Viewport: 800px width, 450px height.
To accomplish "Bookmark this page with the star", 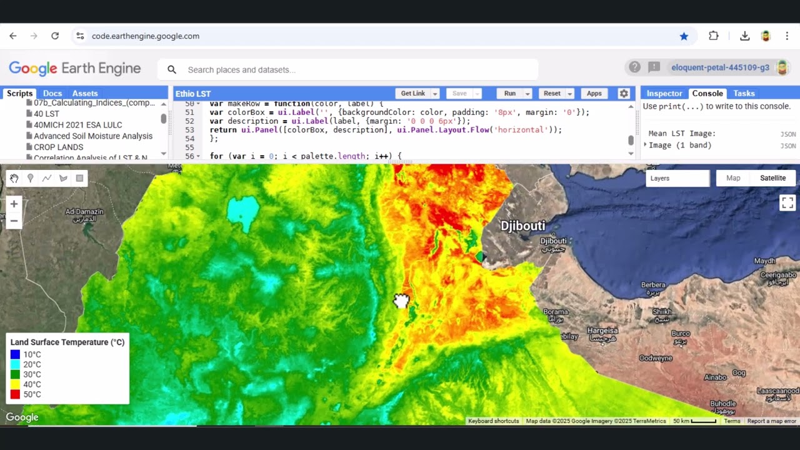I will pos(684,36).
